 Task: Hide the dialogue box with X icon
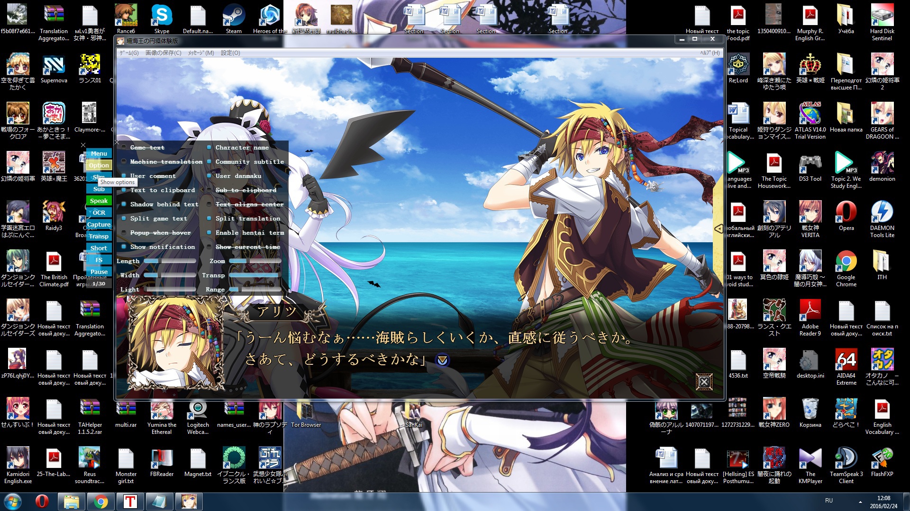point(704,381)
